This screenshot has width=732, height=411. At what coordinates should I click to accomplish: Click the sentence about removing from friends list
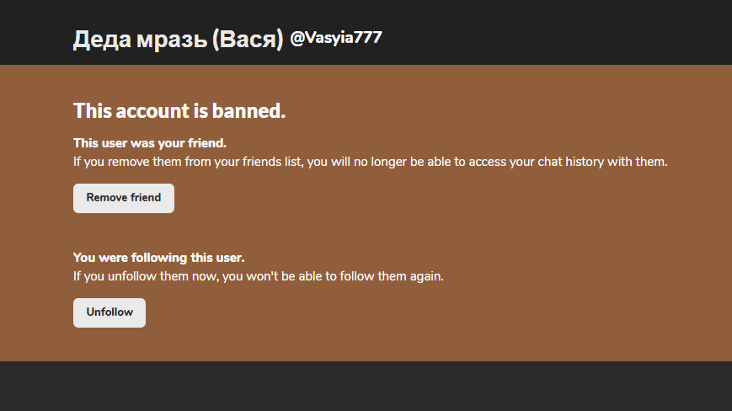[x=370, y=162]
